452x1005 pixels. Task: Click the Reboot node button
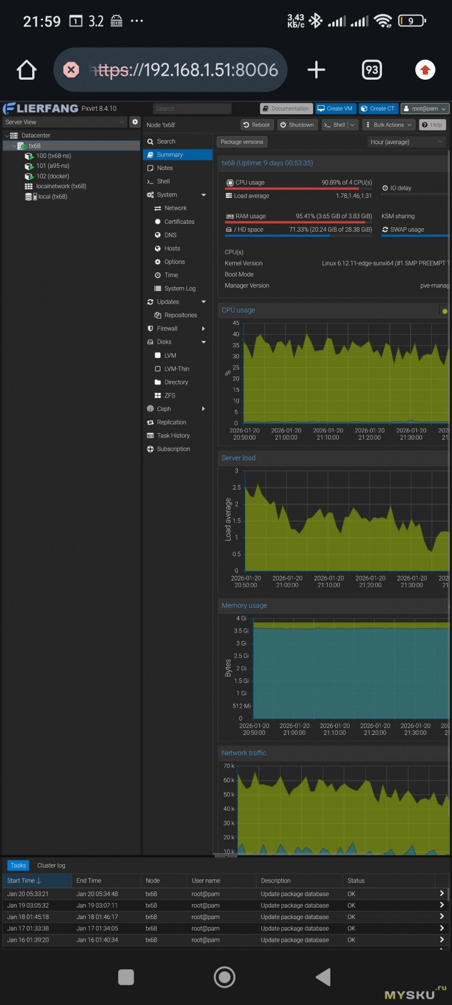(257, 125)
